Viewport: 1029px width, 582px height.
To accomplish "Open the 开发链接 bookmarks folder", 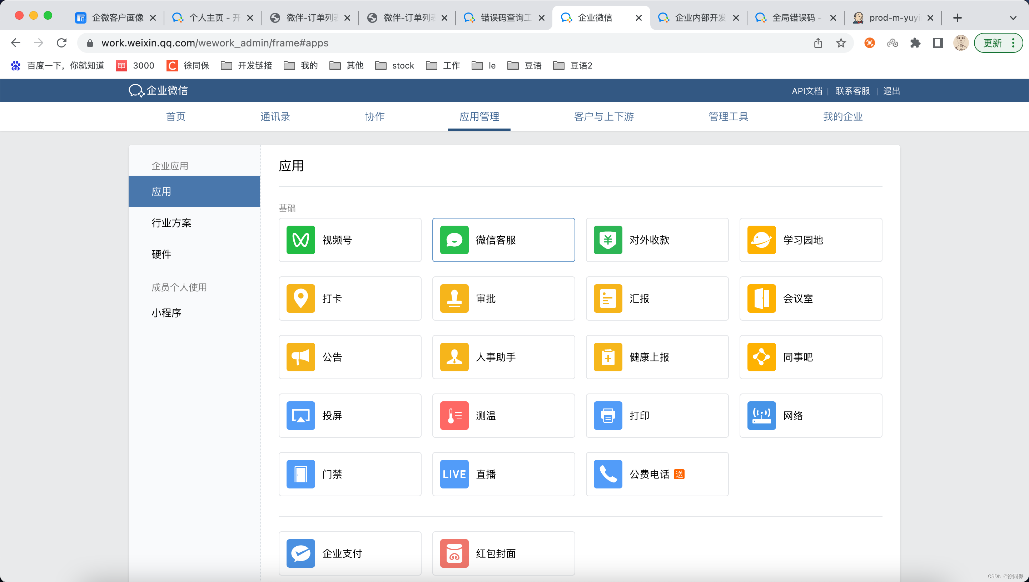I will click(247, 66).
